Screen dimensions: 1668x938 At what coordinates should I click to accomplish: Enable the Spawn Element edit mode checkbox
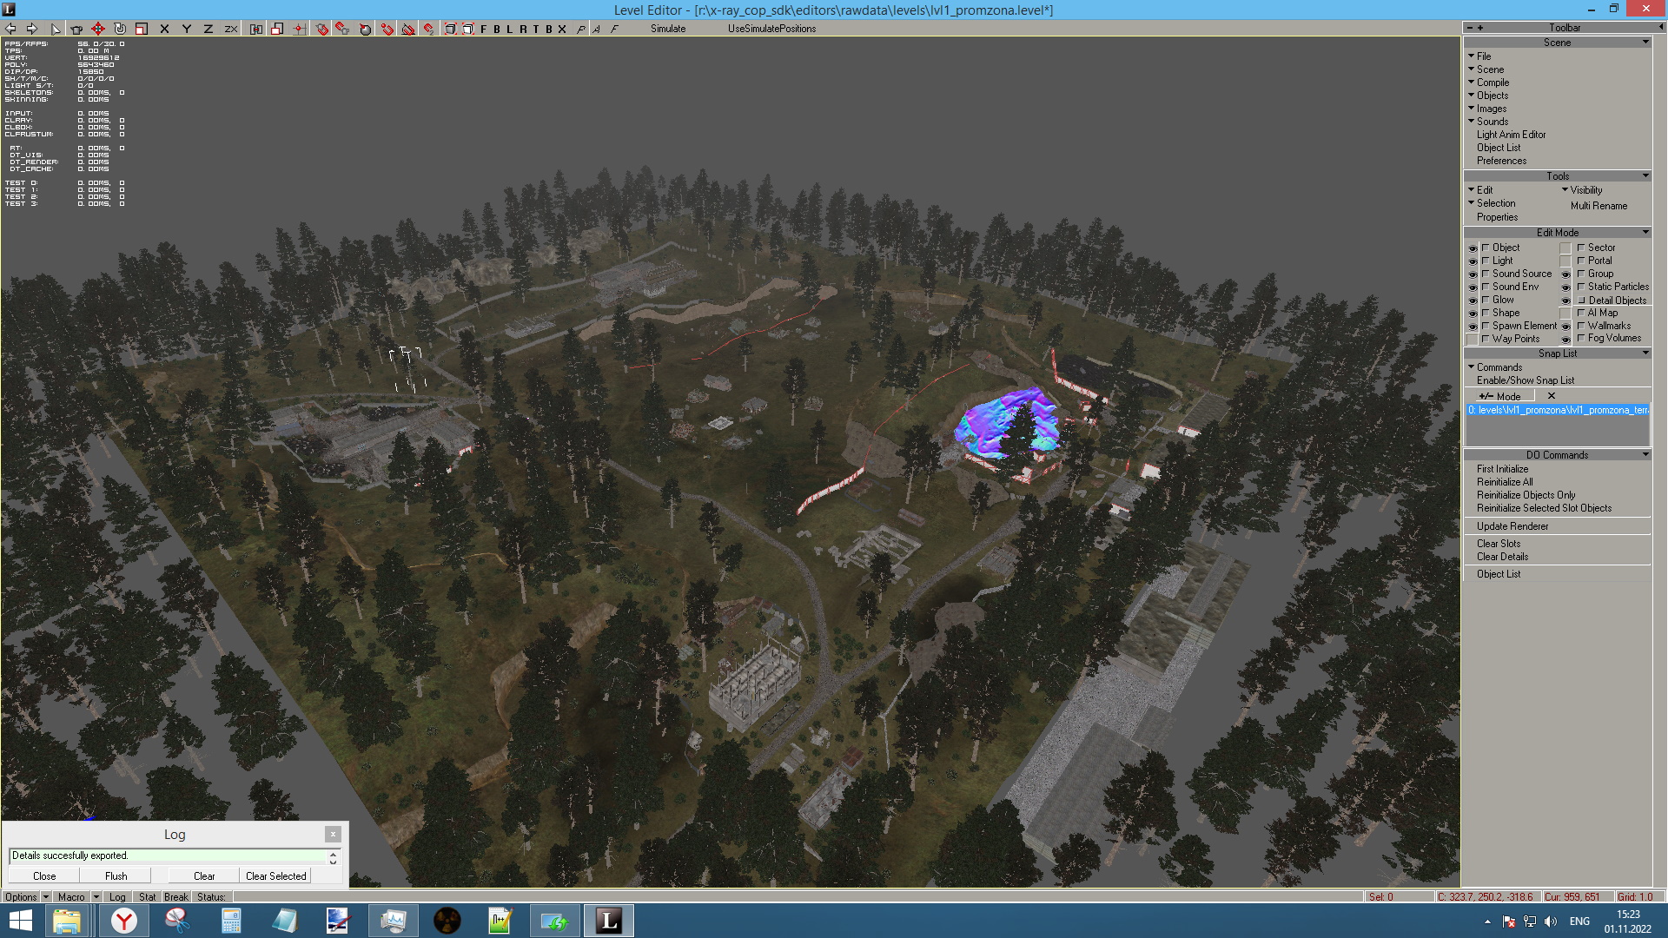pos(1486,326)
